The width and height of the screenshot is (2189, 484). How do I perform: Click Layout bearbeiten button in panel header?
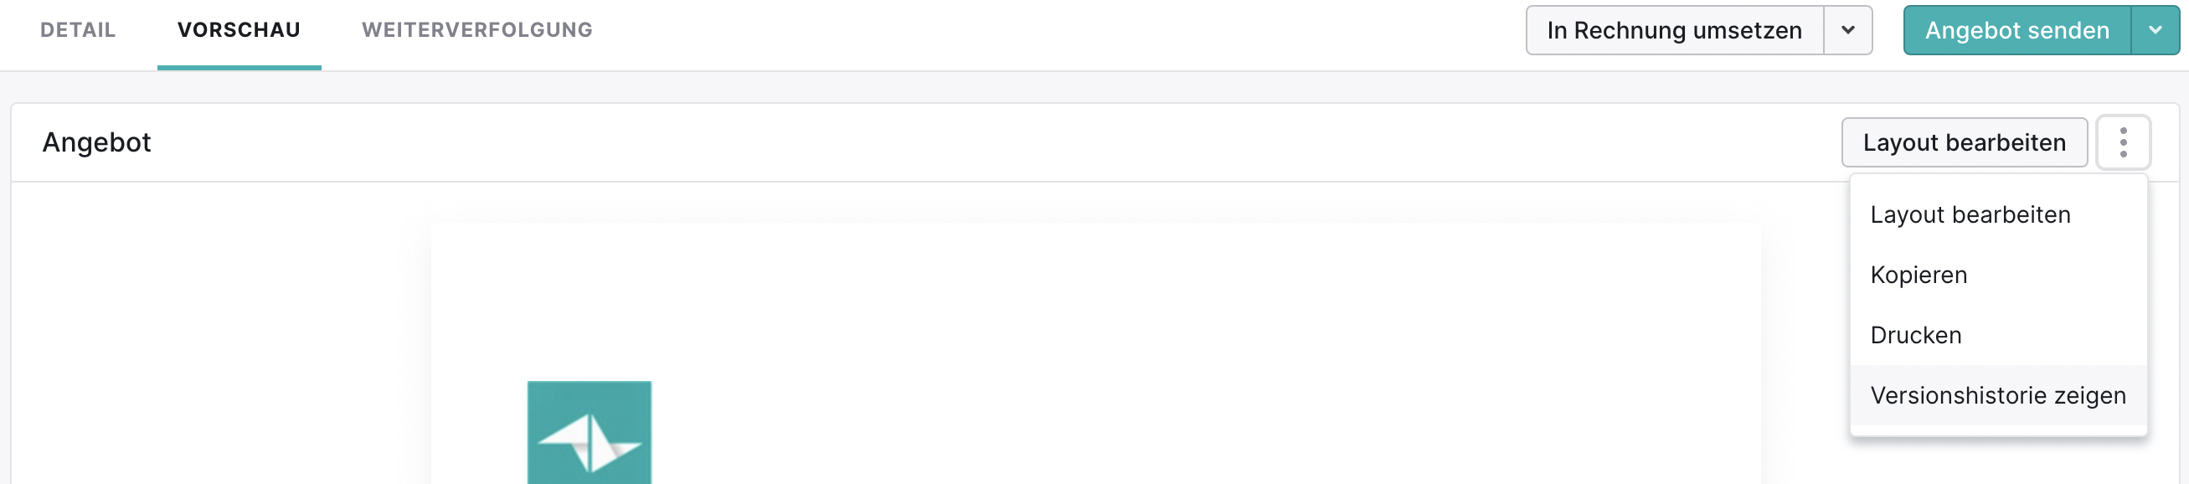1964,142
